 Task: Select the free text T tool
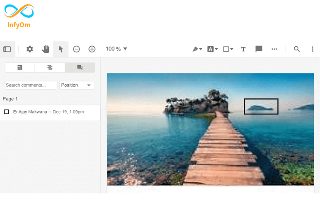243,49
